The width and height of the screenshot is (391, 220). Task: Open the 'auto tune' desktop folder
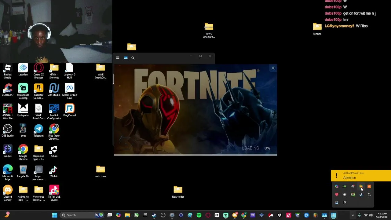pos(100,171)
